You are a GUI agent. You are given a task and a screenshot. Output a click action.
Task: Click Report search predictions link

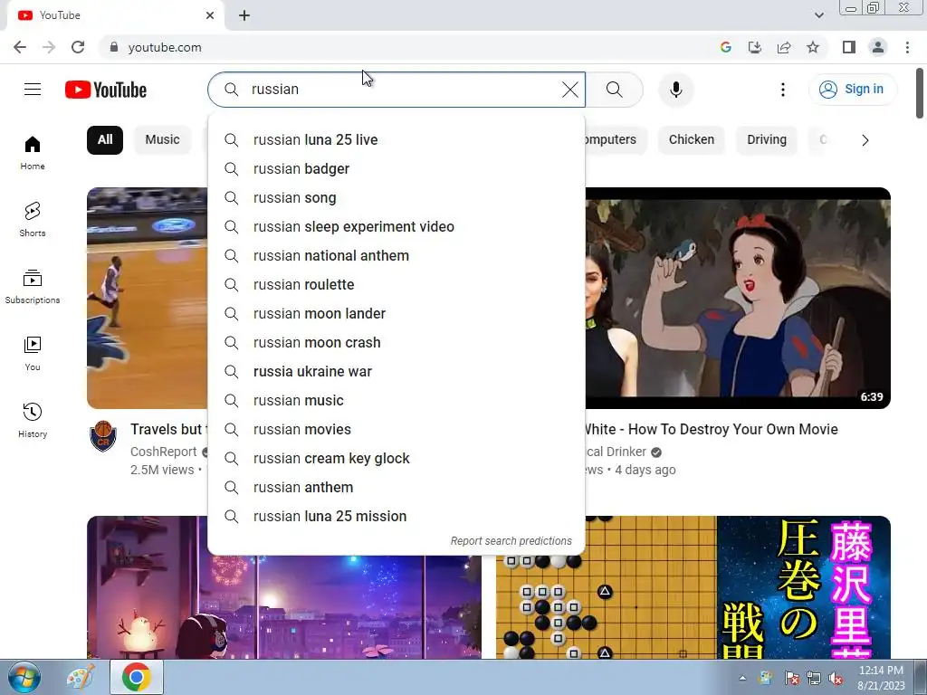coord(511,541)
